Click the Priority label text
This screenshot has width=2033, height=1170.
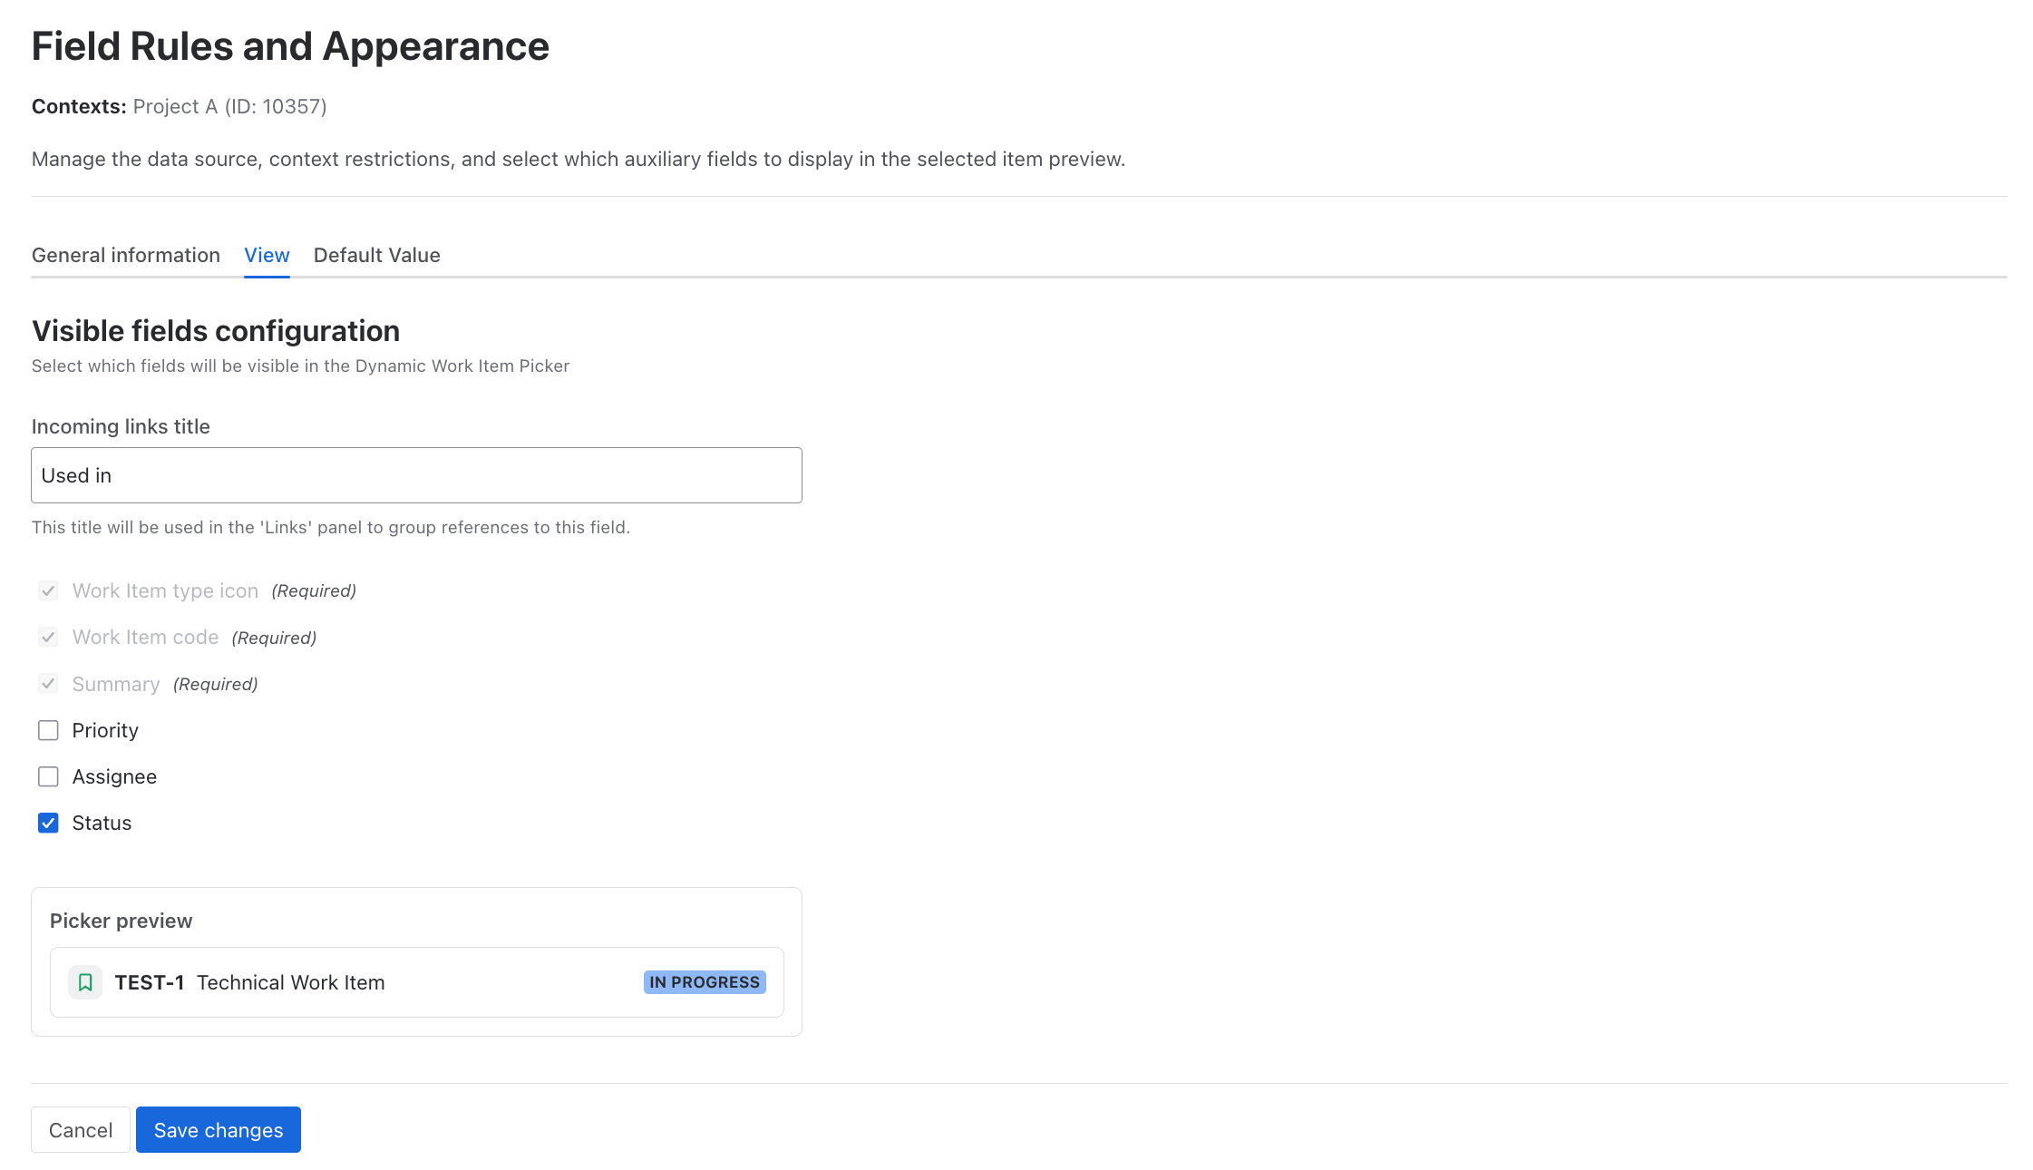[x=105, y=730]
